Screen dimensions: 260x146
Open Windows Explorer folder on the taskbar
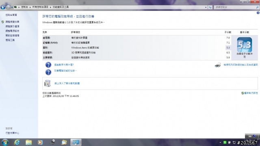point(28,142)
